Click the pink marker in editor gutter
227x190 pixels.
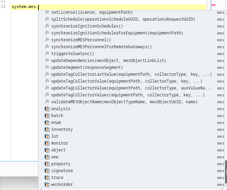point(214,5)
